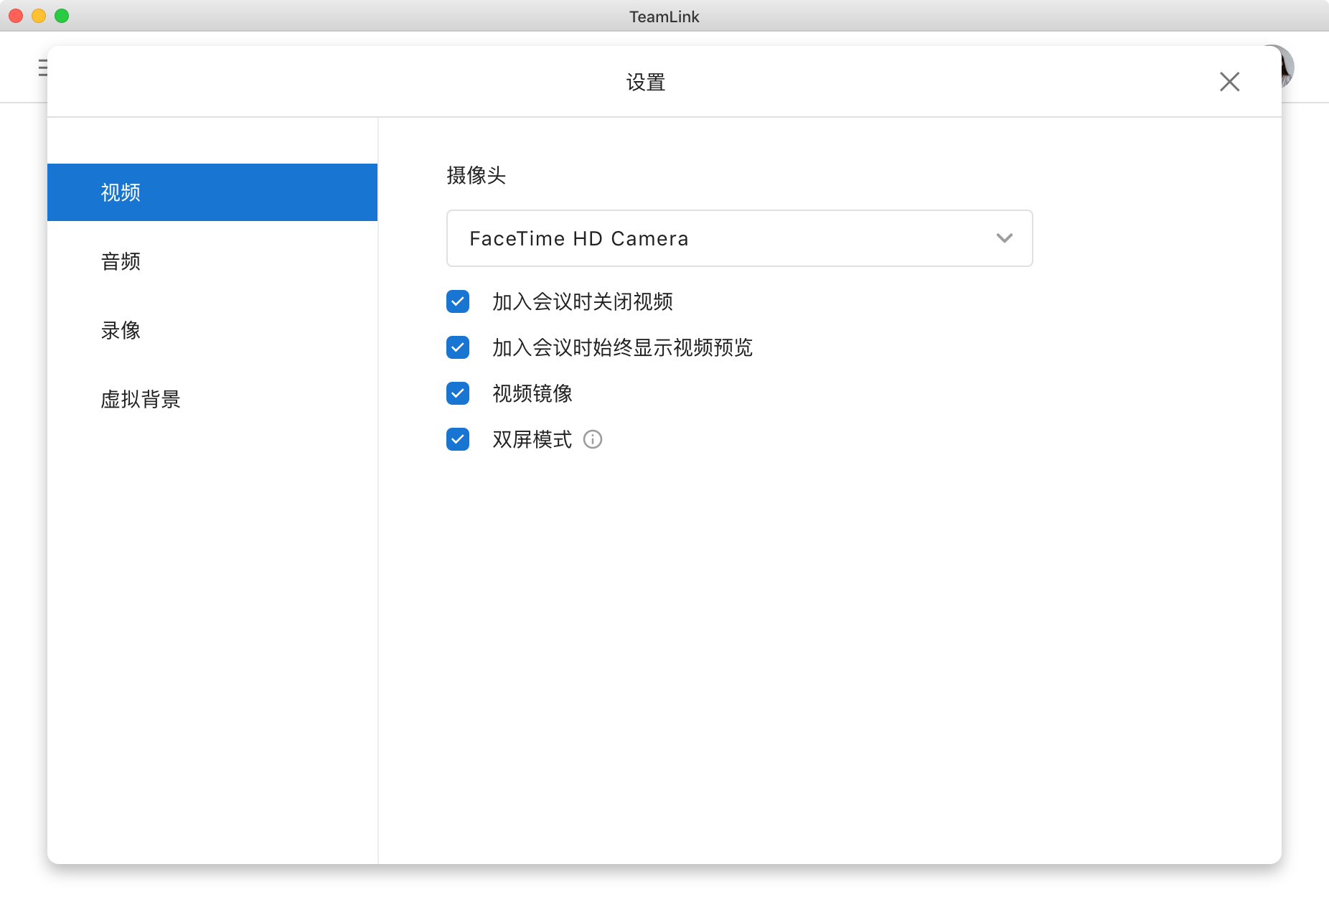Turn off the 双屏模式 checkbox
The height and width of the screenshot is (910, 1329).
(458, 439)
